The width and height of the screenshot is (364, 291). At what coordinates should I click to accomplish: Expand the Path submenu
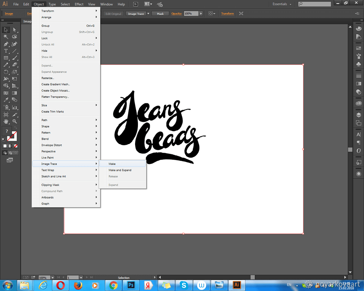[66, 120]
